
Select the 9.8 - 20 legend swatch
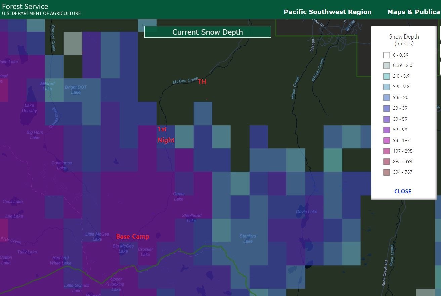coord(387,97)
